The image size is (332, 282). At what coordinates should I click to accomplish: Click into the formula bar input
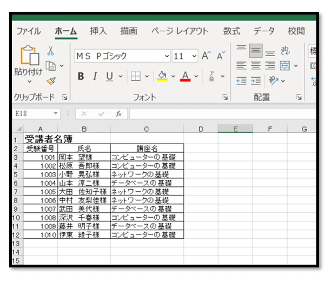[223, 113]
